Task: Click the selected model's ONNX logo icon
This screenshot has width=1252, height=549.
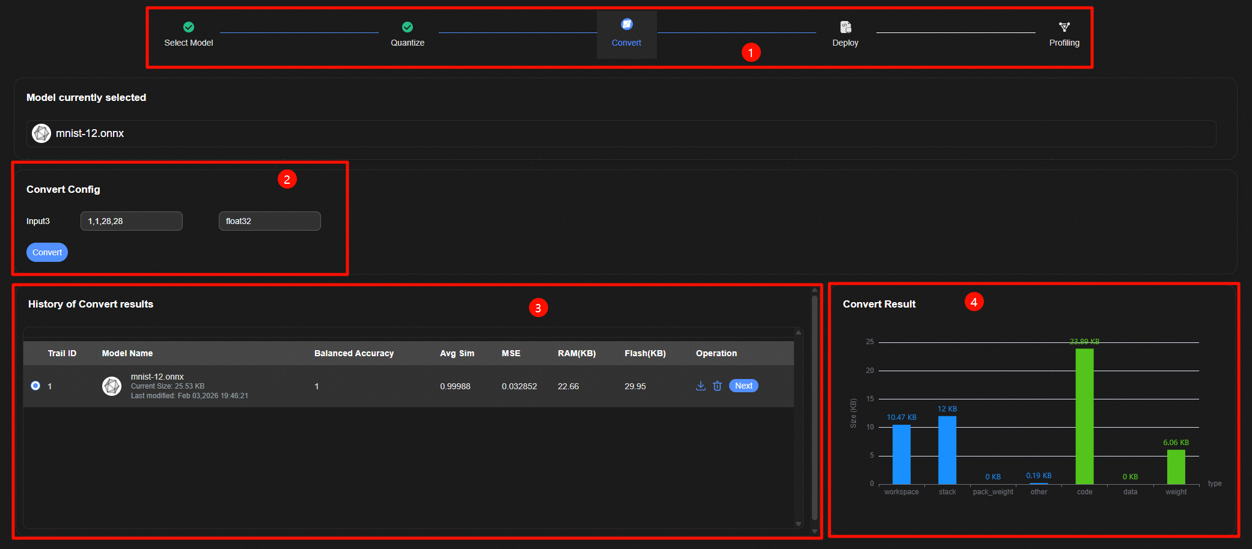Action: (x=41, y=133)
